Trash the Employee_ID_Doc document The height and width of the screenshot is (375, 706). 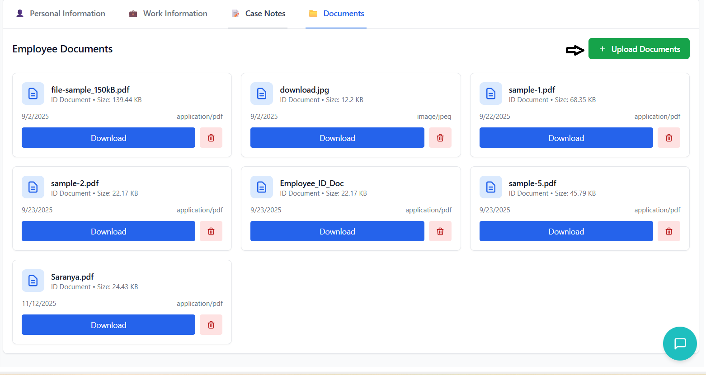click(x=440, y=231)
